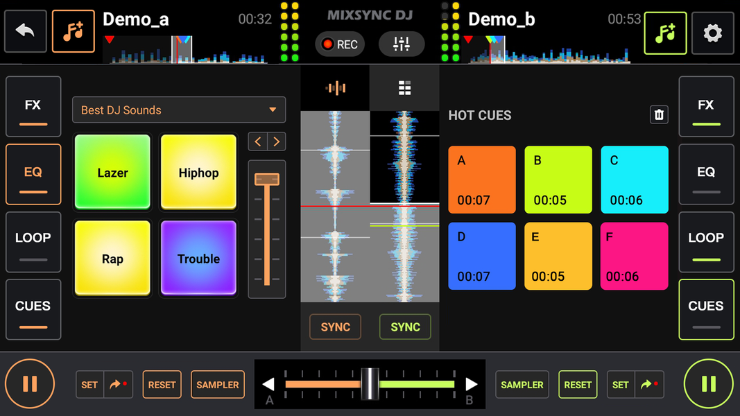Expand the Best DJ Sounds dropdown

click(x=179, y=110)
